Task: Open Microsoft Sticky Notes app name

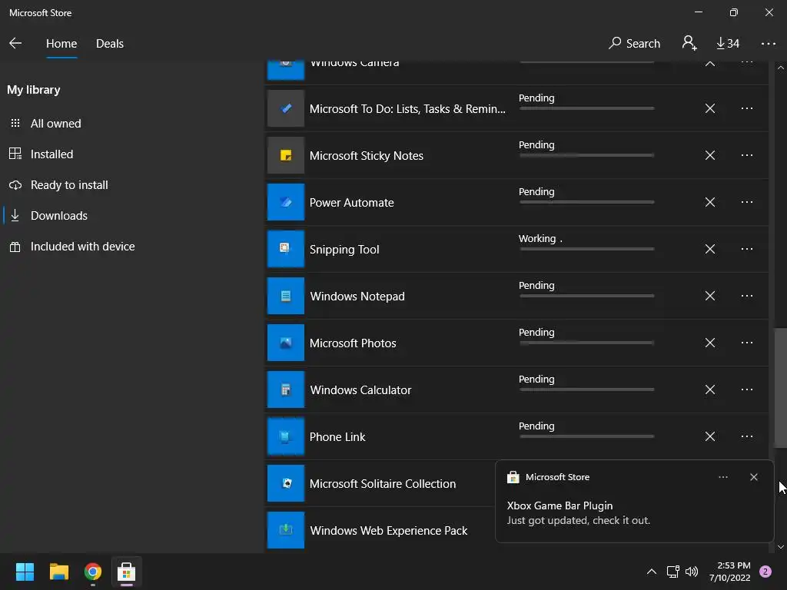Action: click(367, 155)
